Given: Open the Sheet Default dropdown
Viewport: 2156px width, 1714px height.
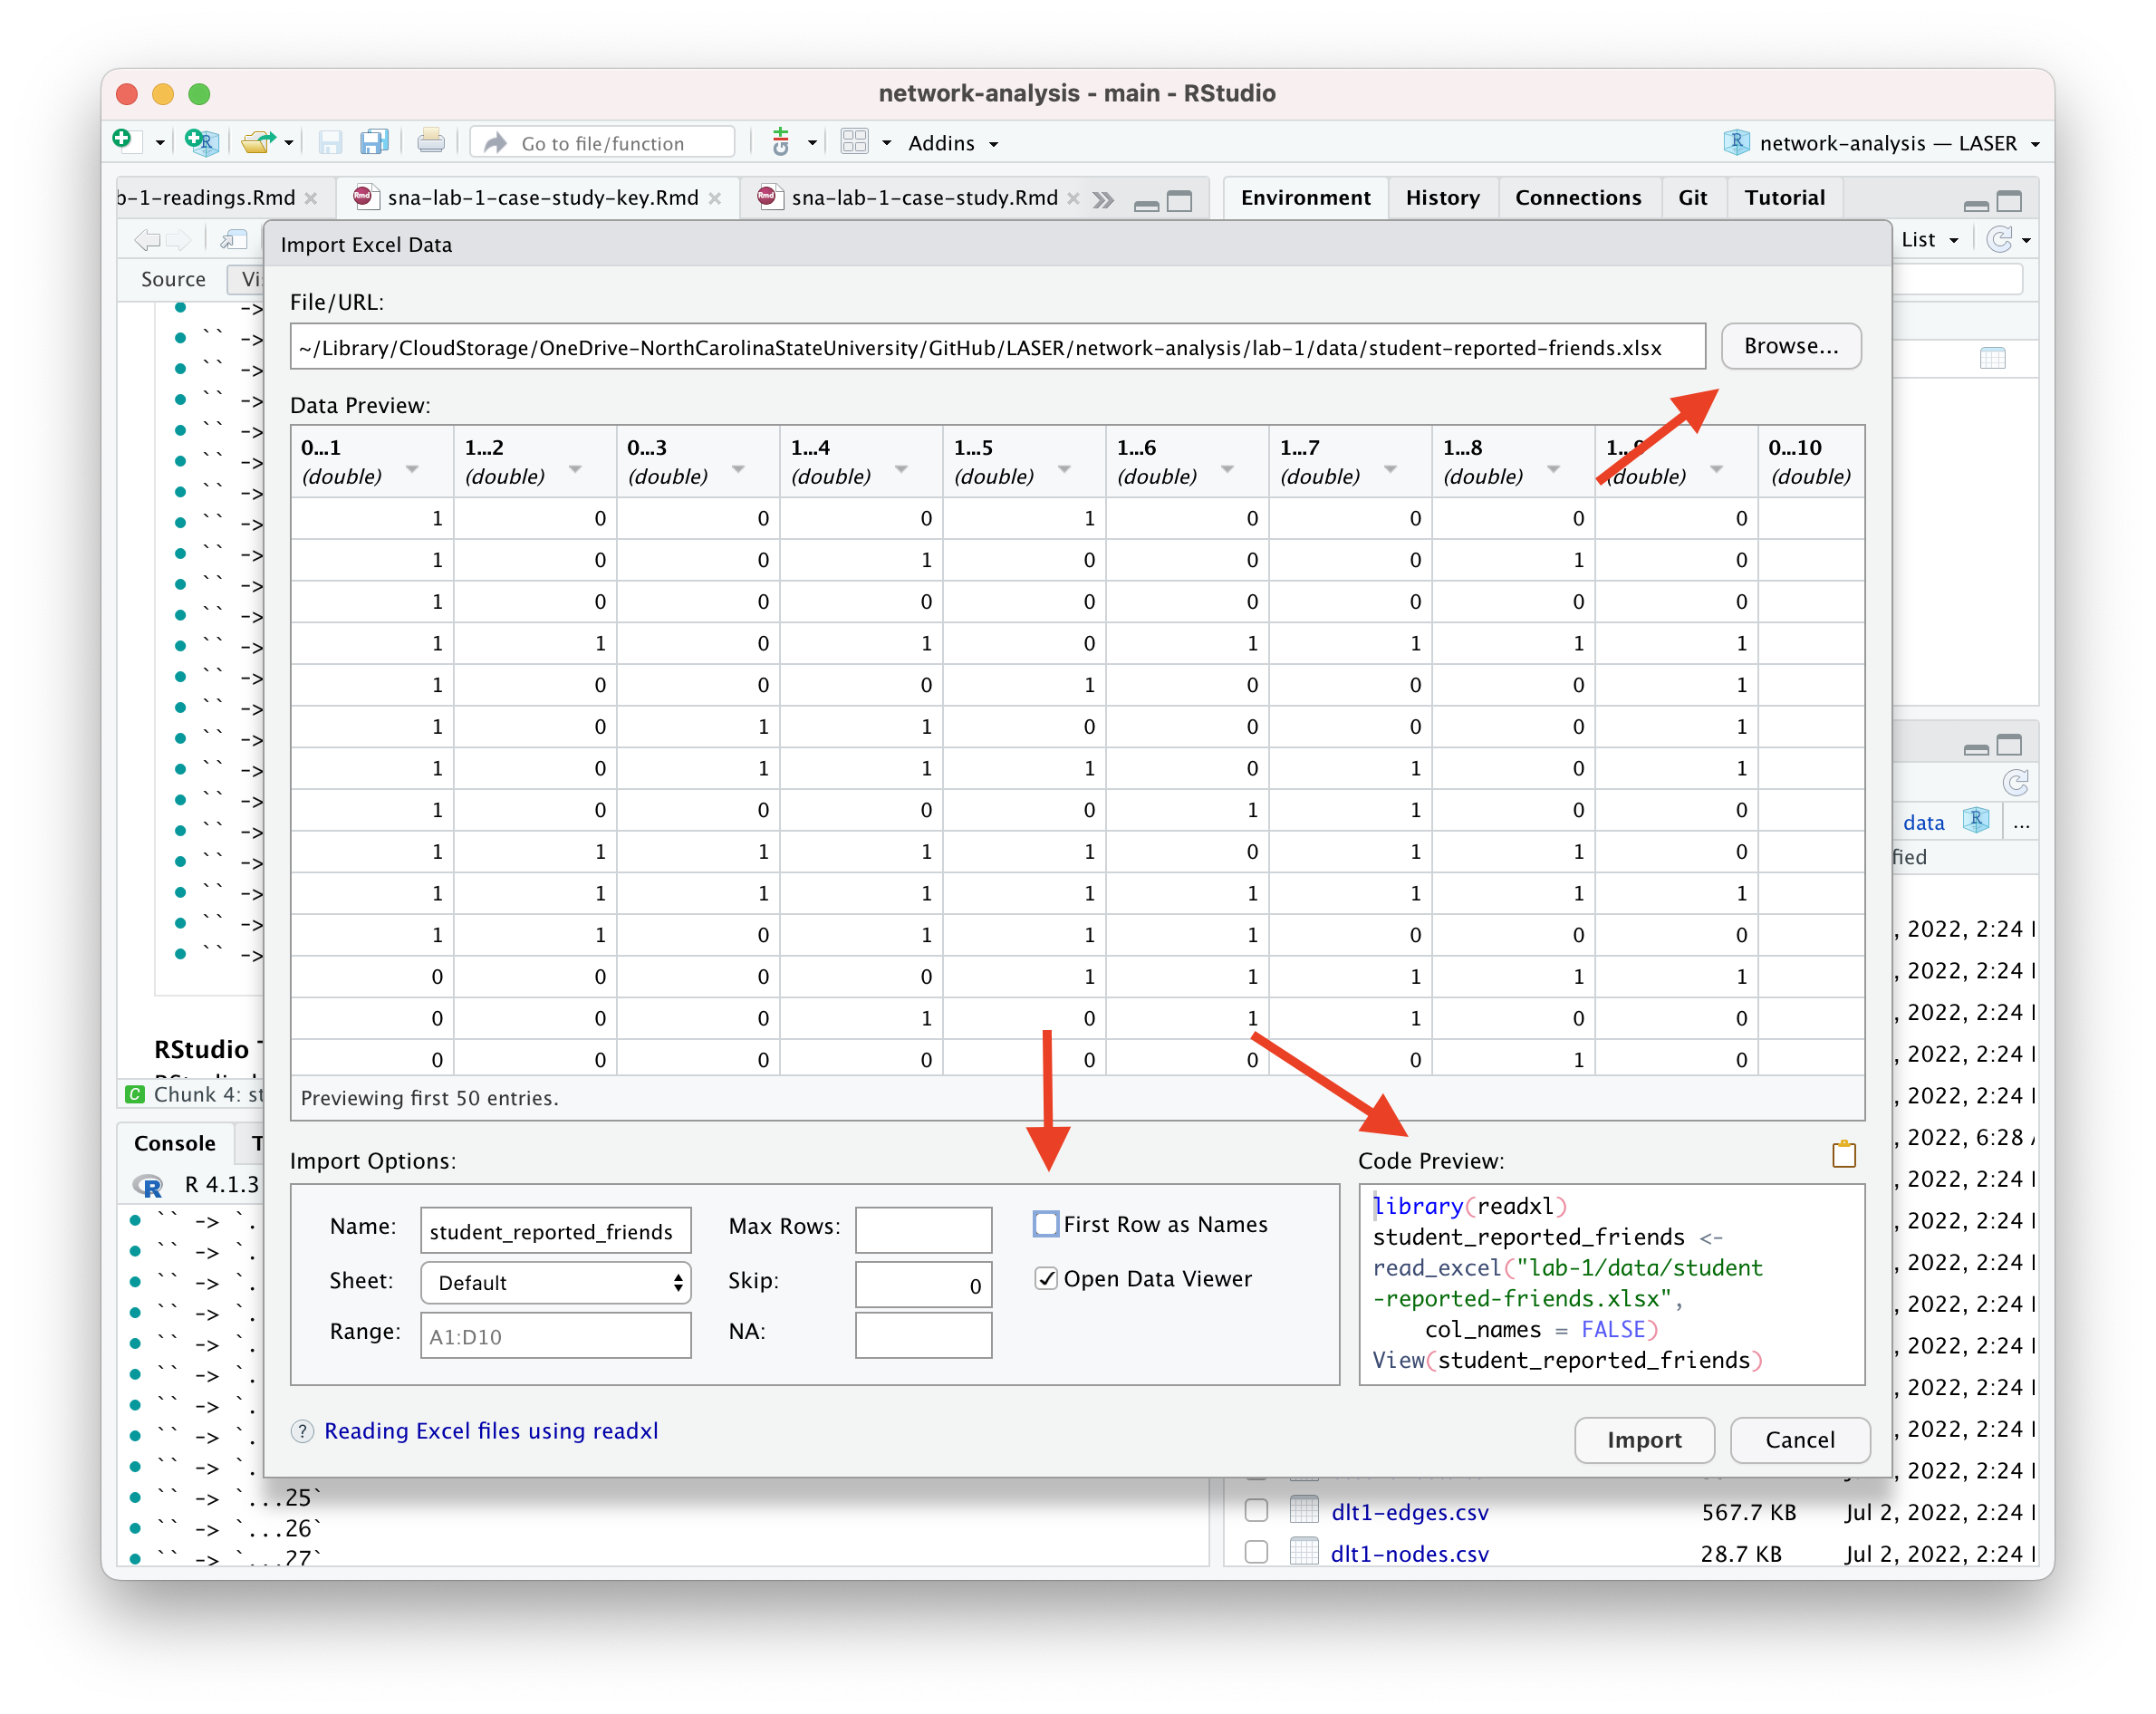Looking at the screenshot, I should coord(556,1282).
